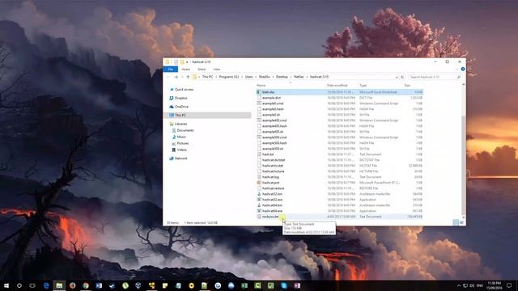Launch Microsoft Edge from taskbar
Image resolution: width=518 pixels, height=291 pixels.
click(46, 285)
